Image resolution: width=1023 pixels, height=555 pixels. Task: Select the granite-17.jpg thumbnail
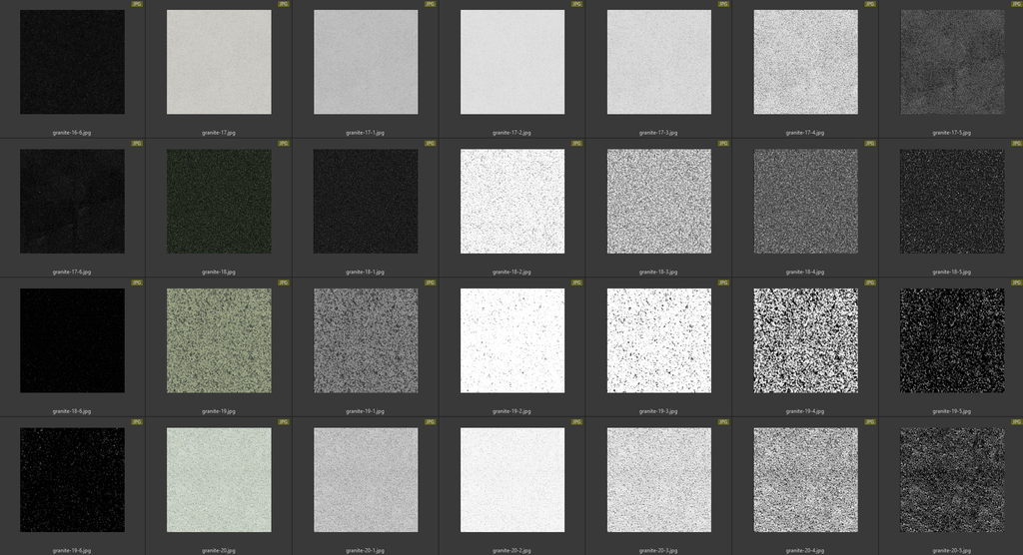point(219,62)
